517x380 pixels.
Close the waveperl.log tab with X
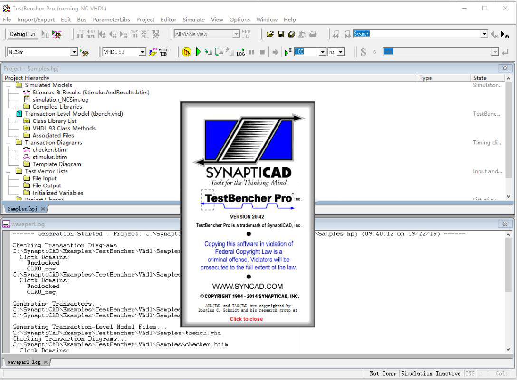pyautogui.click(x=46, y=362)
